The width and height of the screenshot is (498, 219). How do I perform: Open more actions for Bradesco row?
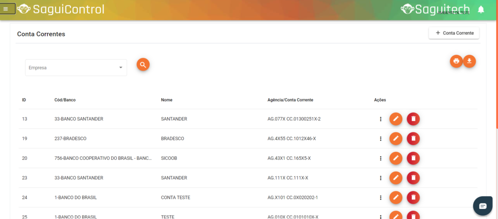(x=380, y=139)
